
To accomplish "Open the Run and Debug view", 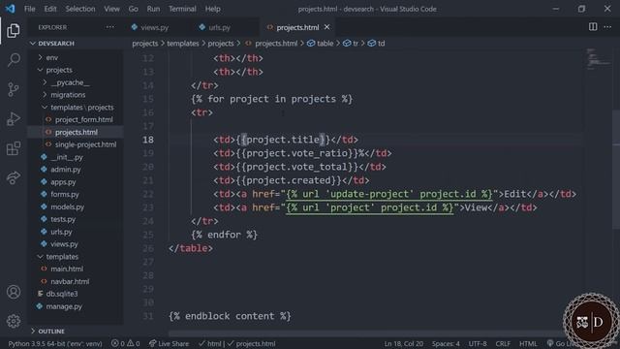I will point(13,118).
